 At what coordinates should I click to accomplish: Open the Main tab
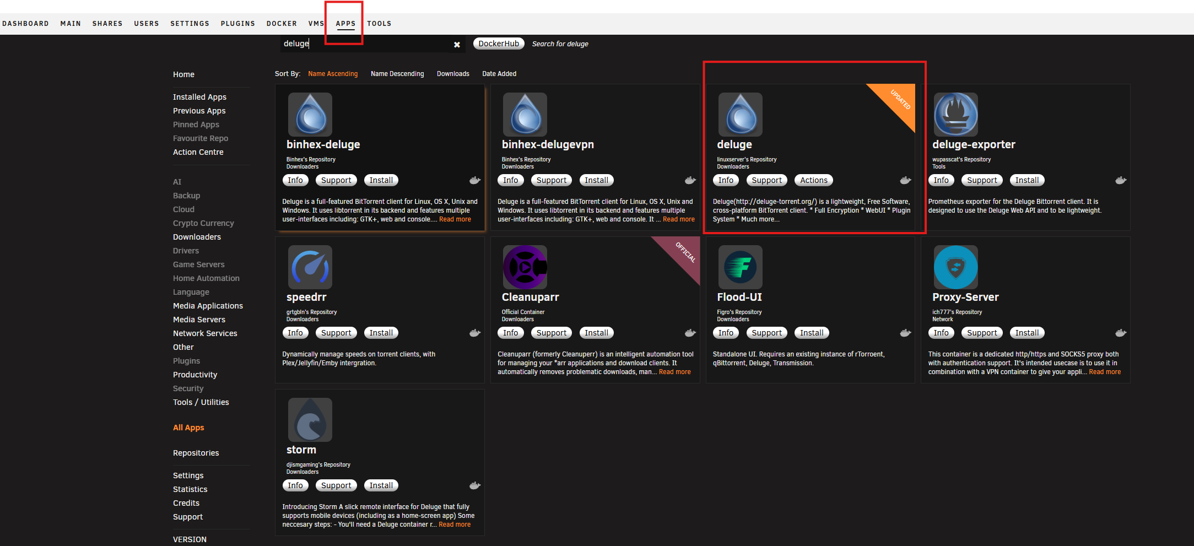pos(71,24)
